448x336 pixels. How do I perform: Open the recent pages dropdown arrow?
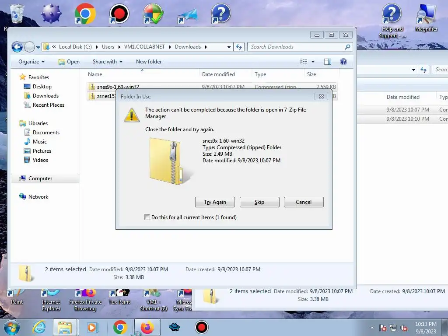(x=38, y=47)
